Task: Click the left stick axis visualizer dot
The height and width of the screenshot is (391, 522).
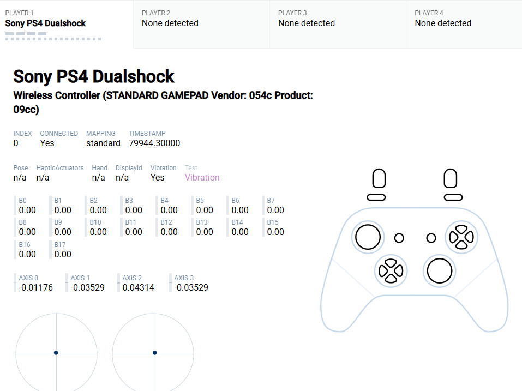Action: pyautogui.click(x=56, y=353)
